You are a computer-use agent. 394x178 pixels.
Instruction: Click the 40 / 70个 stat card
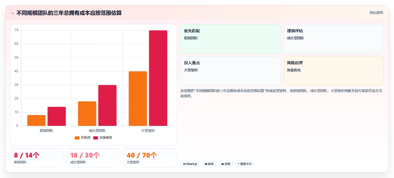coord(150,158)
